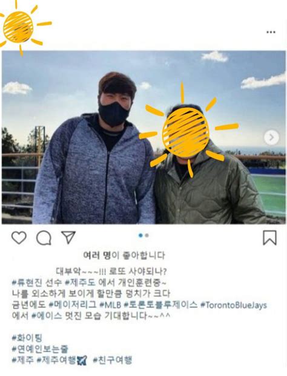Image resolution: width=287 pixels, height=376 pixels.
Task: Open the #토론토블루제이스 hashtag
Action: (x=160, y=305)
